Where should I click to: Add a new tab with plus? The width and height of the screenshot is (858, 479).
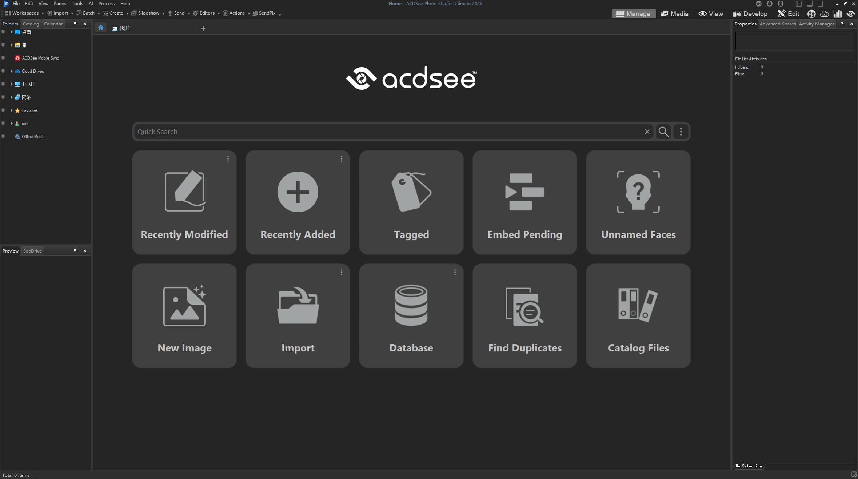click(203, 28)
